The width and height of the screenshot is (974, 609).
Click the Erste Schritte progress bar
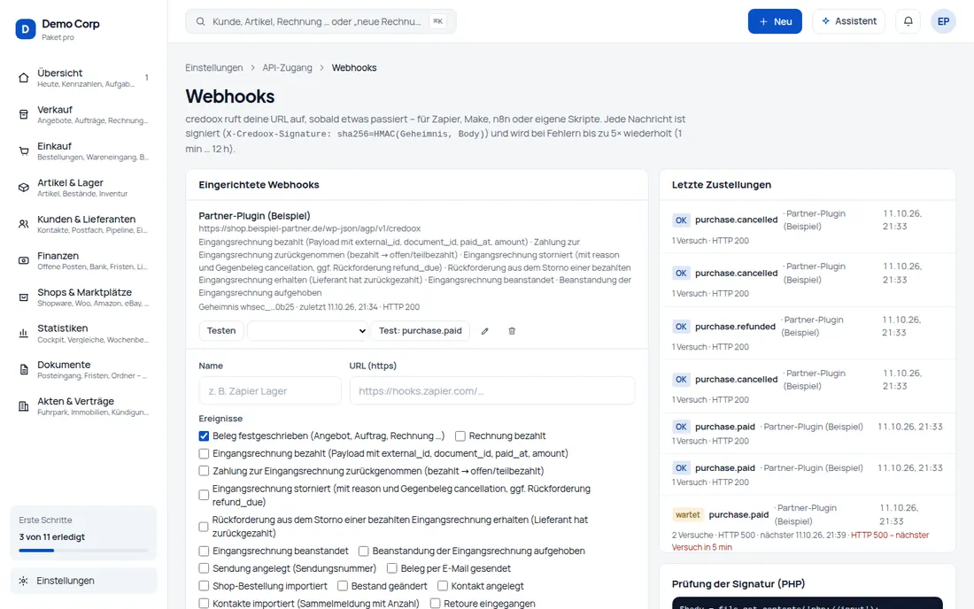(83, 551)
